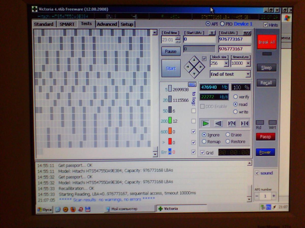Open the timeout,ms dropdown
The image size is (305, 228).
[248, 63]
